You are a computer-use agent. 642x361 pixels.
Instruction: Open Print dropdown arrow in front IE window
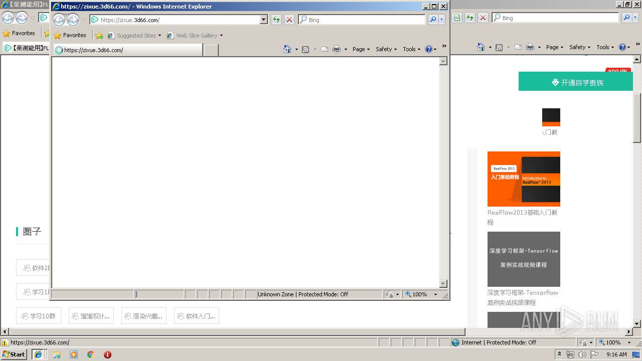click(346, 49)
